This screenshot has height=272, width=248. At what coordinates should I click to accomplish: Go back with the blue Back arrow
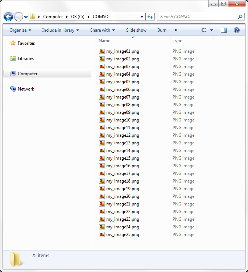(8, 17)
